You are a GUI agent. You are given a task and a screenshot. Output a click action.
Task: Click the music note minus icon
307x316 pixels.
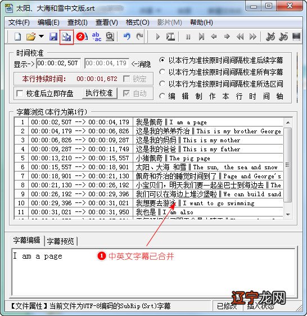tap(283, 37)
